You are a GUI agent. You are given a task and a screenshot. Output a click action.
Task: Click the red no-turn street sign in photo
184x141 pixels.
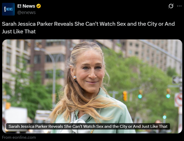pyautogui.click(x=178, y=100)
